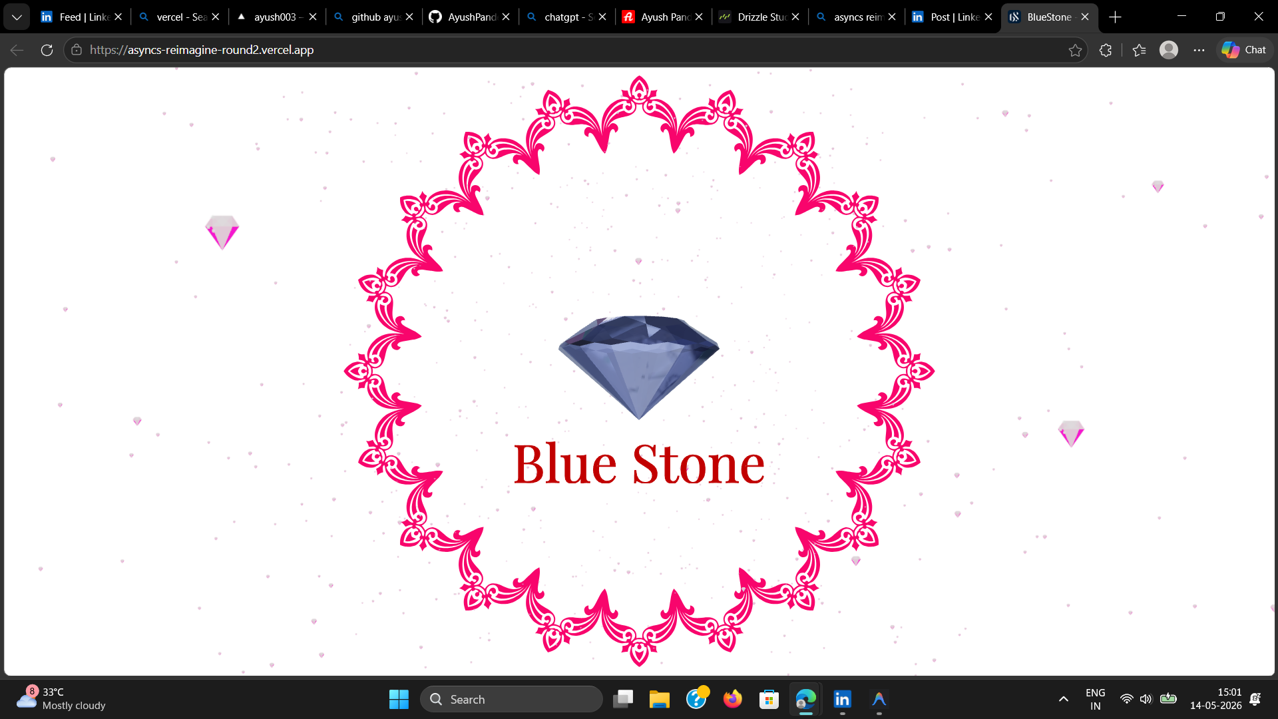Image resolution: width=1278 pixels, height=719 pixels.
Task: Open the browser extensions icon
Action: click(x=1106, y=50)
